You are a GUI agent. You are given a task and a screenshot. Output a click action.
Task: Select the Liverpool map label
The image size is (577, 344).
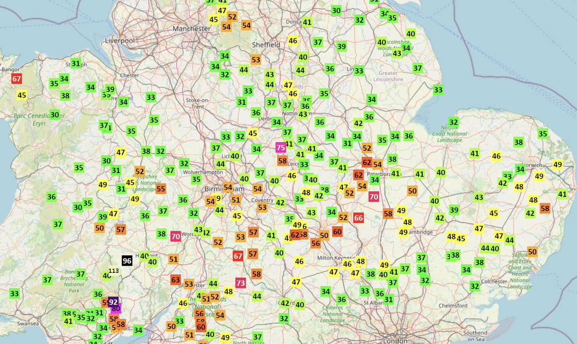click(x=121, y=40)
